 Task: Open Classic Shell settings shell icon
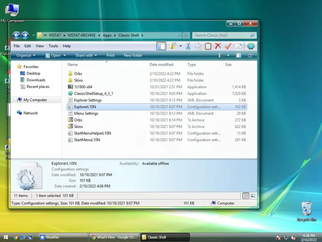(251, 46)
